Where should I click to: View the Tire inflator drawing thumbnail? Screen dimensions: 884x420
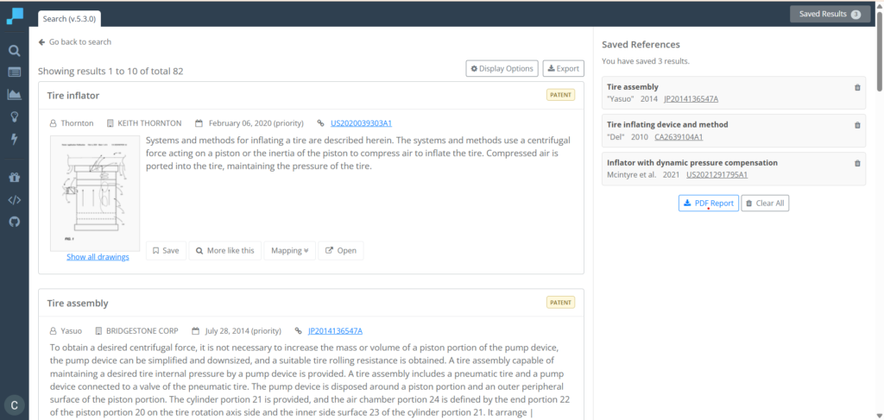click(x=95, y=193)
